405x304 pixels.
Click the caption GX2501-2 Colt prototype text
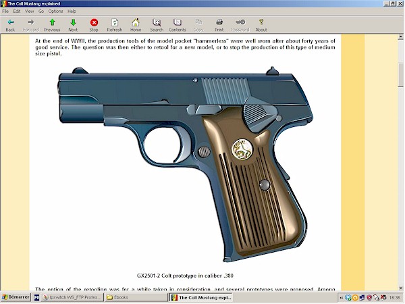185,276
